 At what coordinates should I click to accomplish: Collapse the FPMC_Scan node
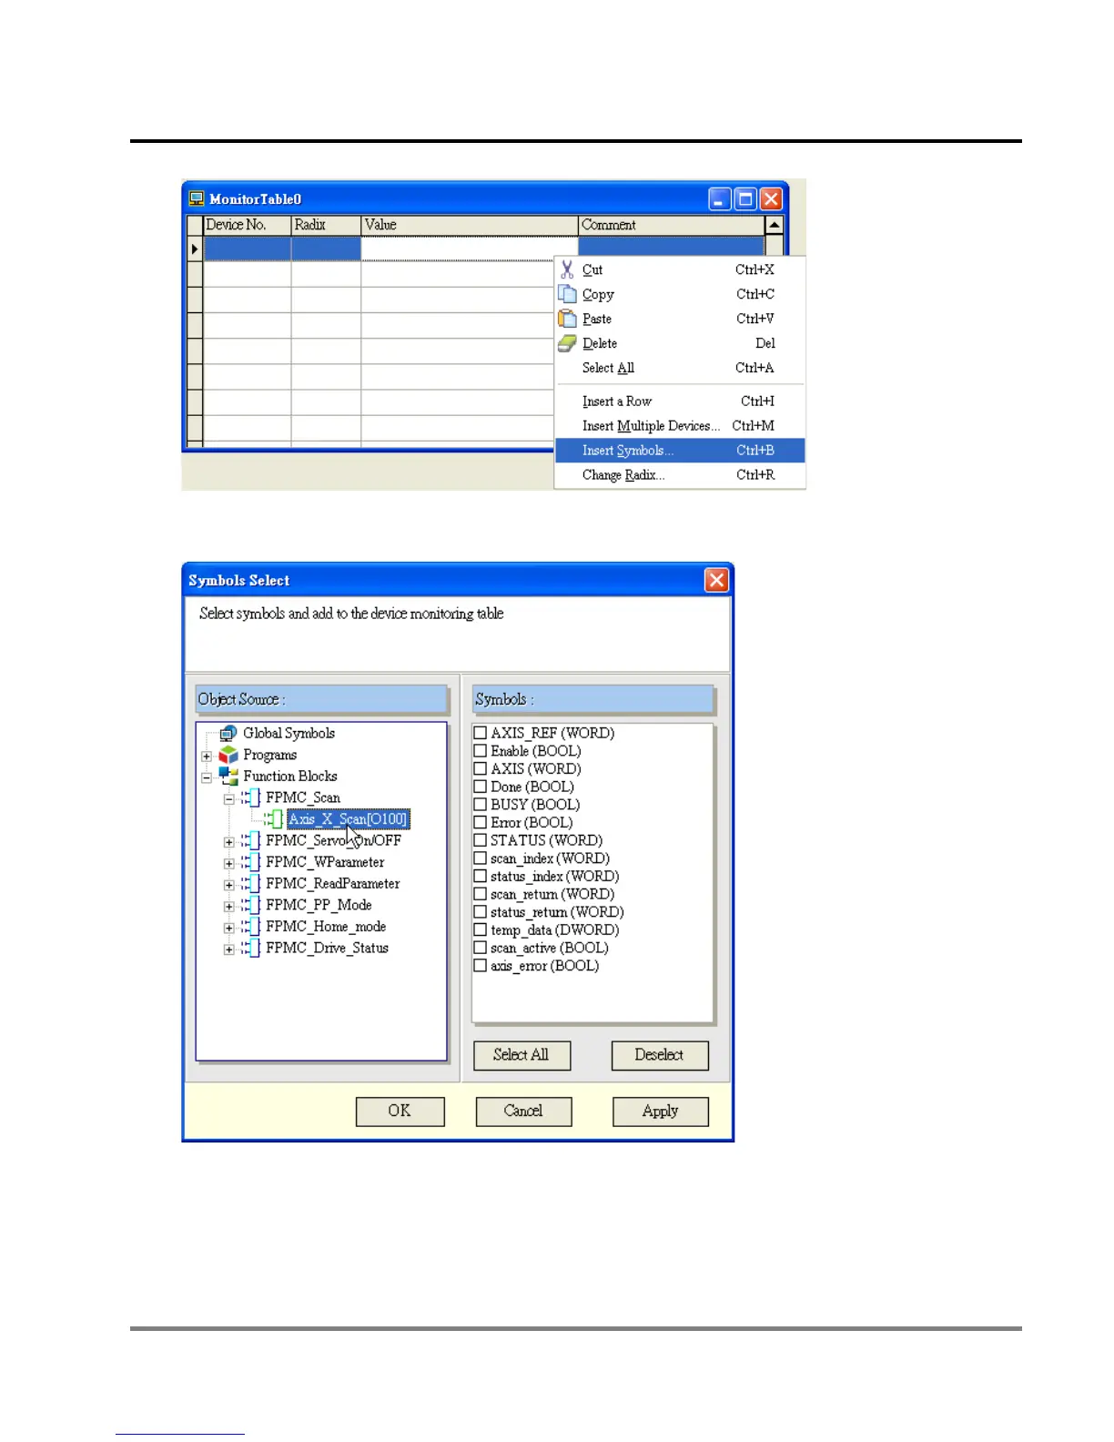(x=229, y=799)
